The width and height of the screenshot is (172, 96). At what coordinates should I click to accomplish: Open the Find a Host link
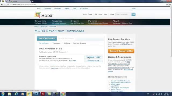click(x=98, y=14)
